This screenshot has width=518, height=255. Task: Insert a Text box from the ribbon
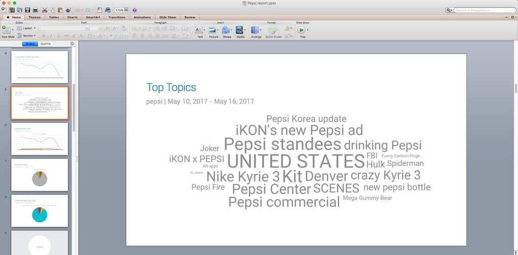tap(200, 30)
